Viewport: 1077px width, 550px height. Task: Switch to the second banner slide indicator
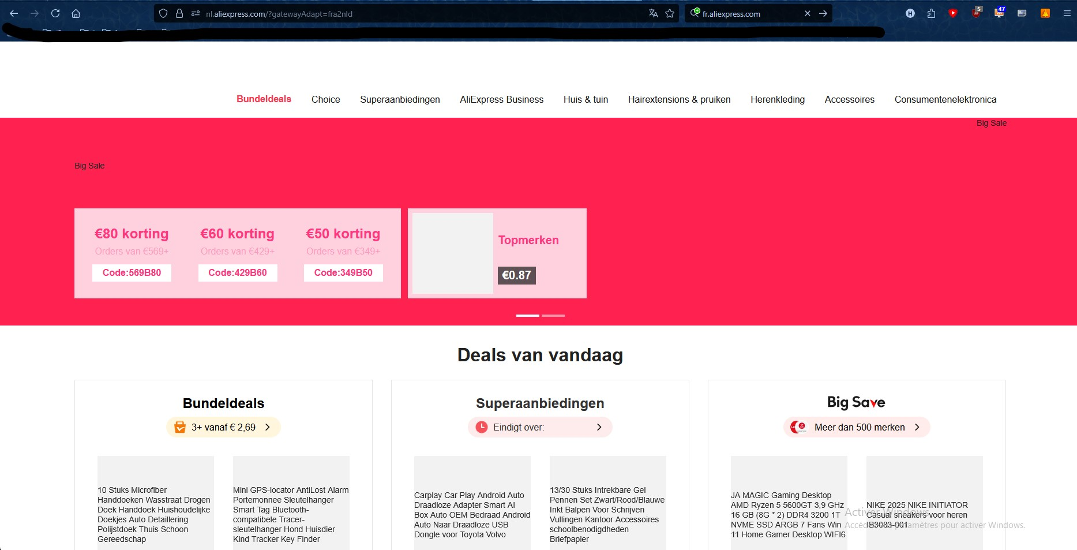553,316
